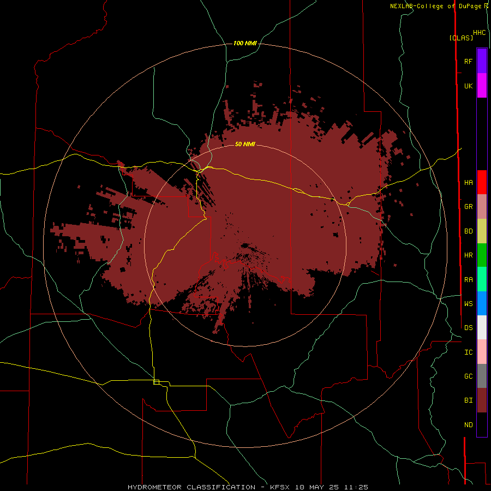Click the 'UK' legend label

coord(468,86)
